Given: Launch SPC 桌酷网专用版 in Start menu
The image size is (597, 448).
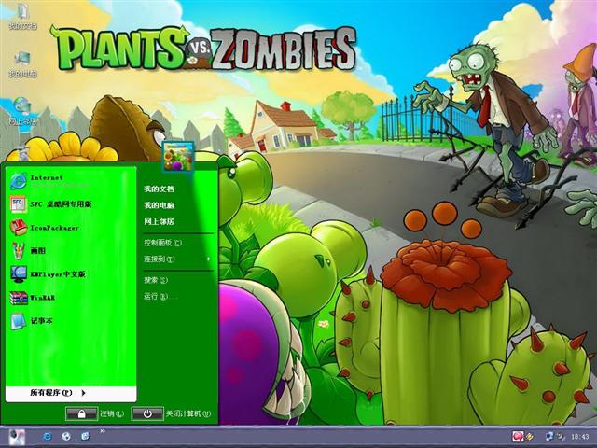Looking at the screenshot, I should (71, 204).
